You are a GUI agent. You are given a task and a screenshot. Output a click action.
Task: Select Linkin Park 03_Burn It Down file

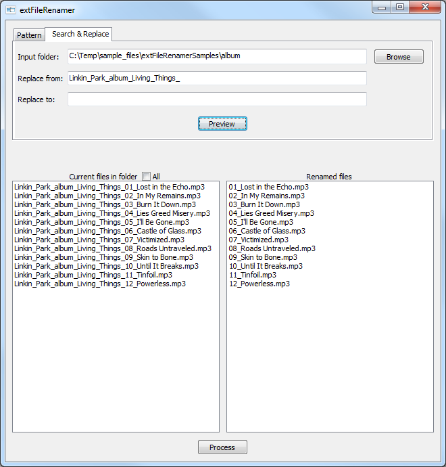click(105, 204)
